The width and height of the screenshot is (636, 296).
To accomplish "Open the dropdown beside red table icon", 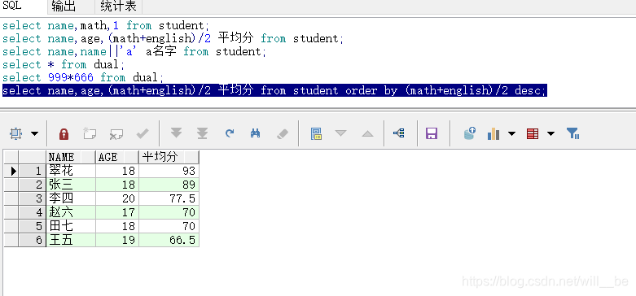I will point(550,133).
